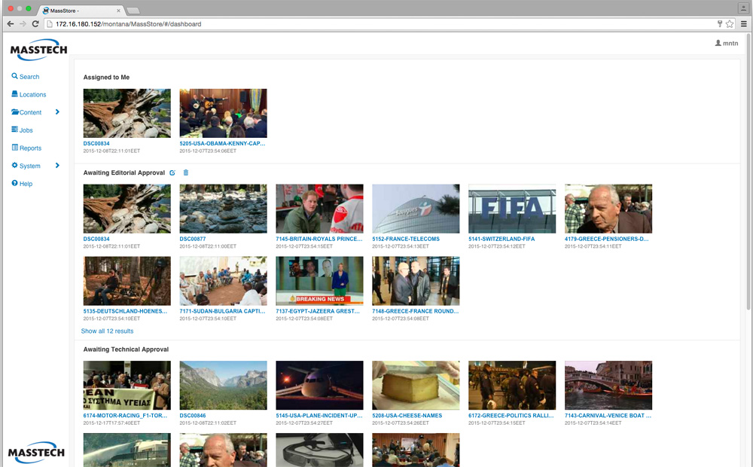Click the Help question mark icon
This screenshot has width=753, height=467.
(x=15, y=183)
